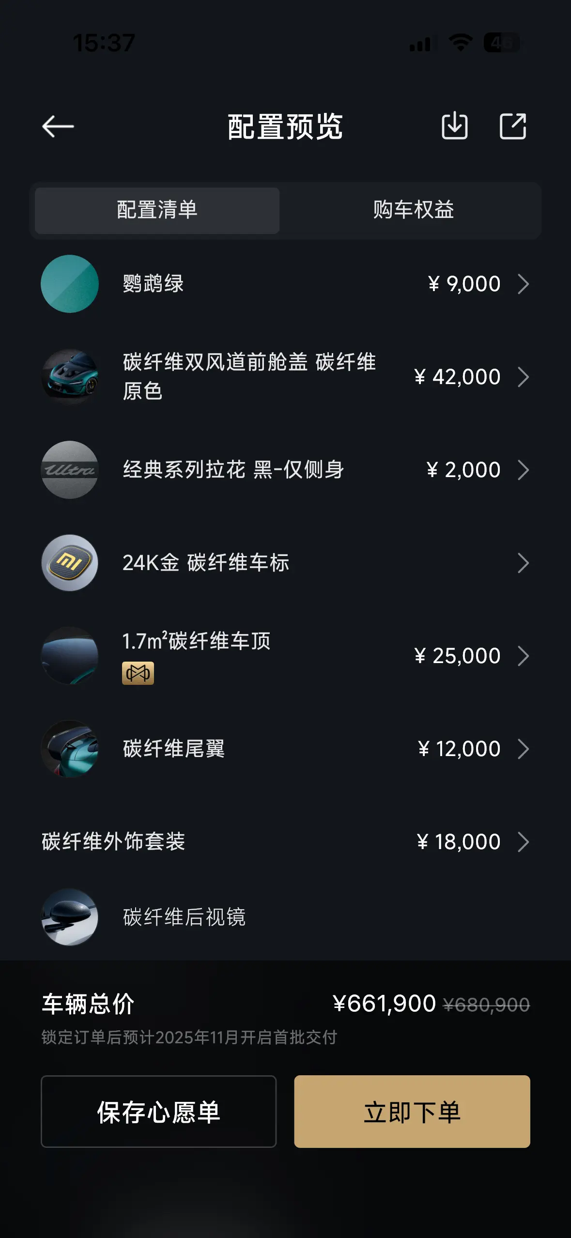
Task: Tap the share icon in header
Action: [x=512, y=126]
